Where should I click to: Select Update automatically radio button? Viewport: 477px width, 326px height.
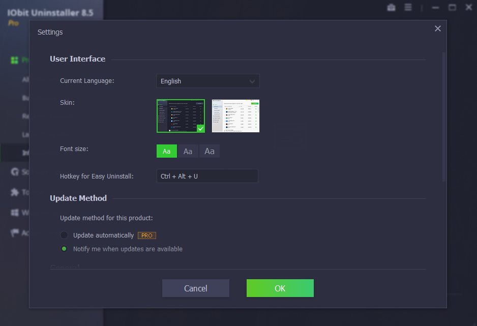64,235
